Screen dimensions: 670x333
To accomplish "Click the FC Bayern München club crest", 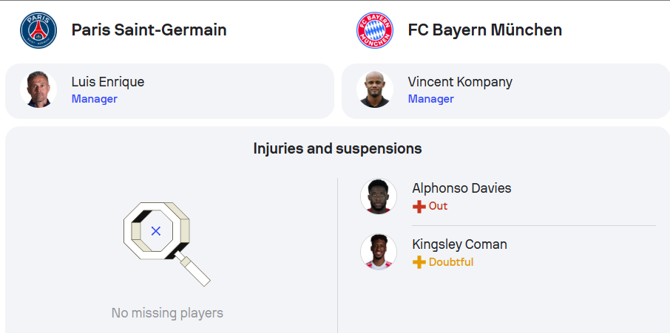I will coord(376,30).
